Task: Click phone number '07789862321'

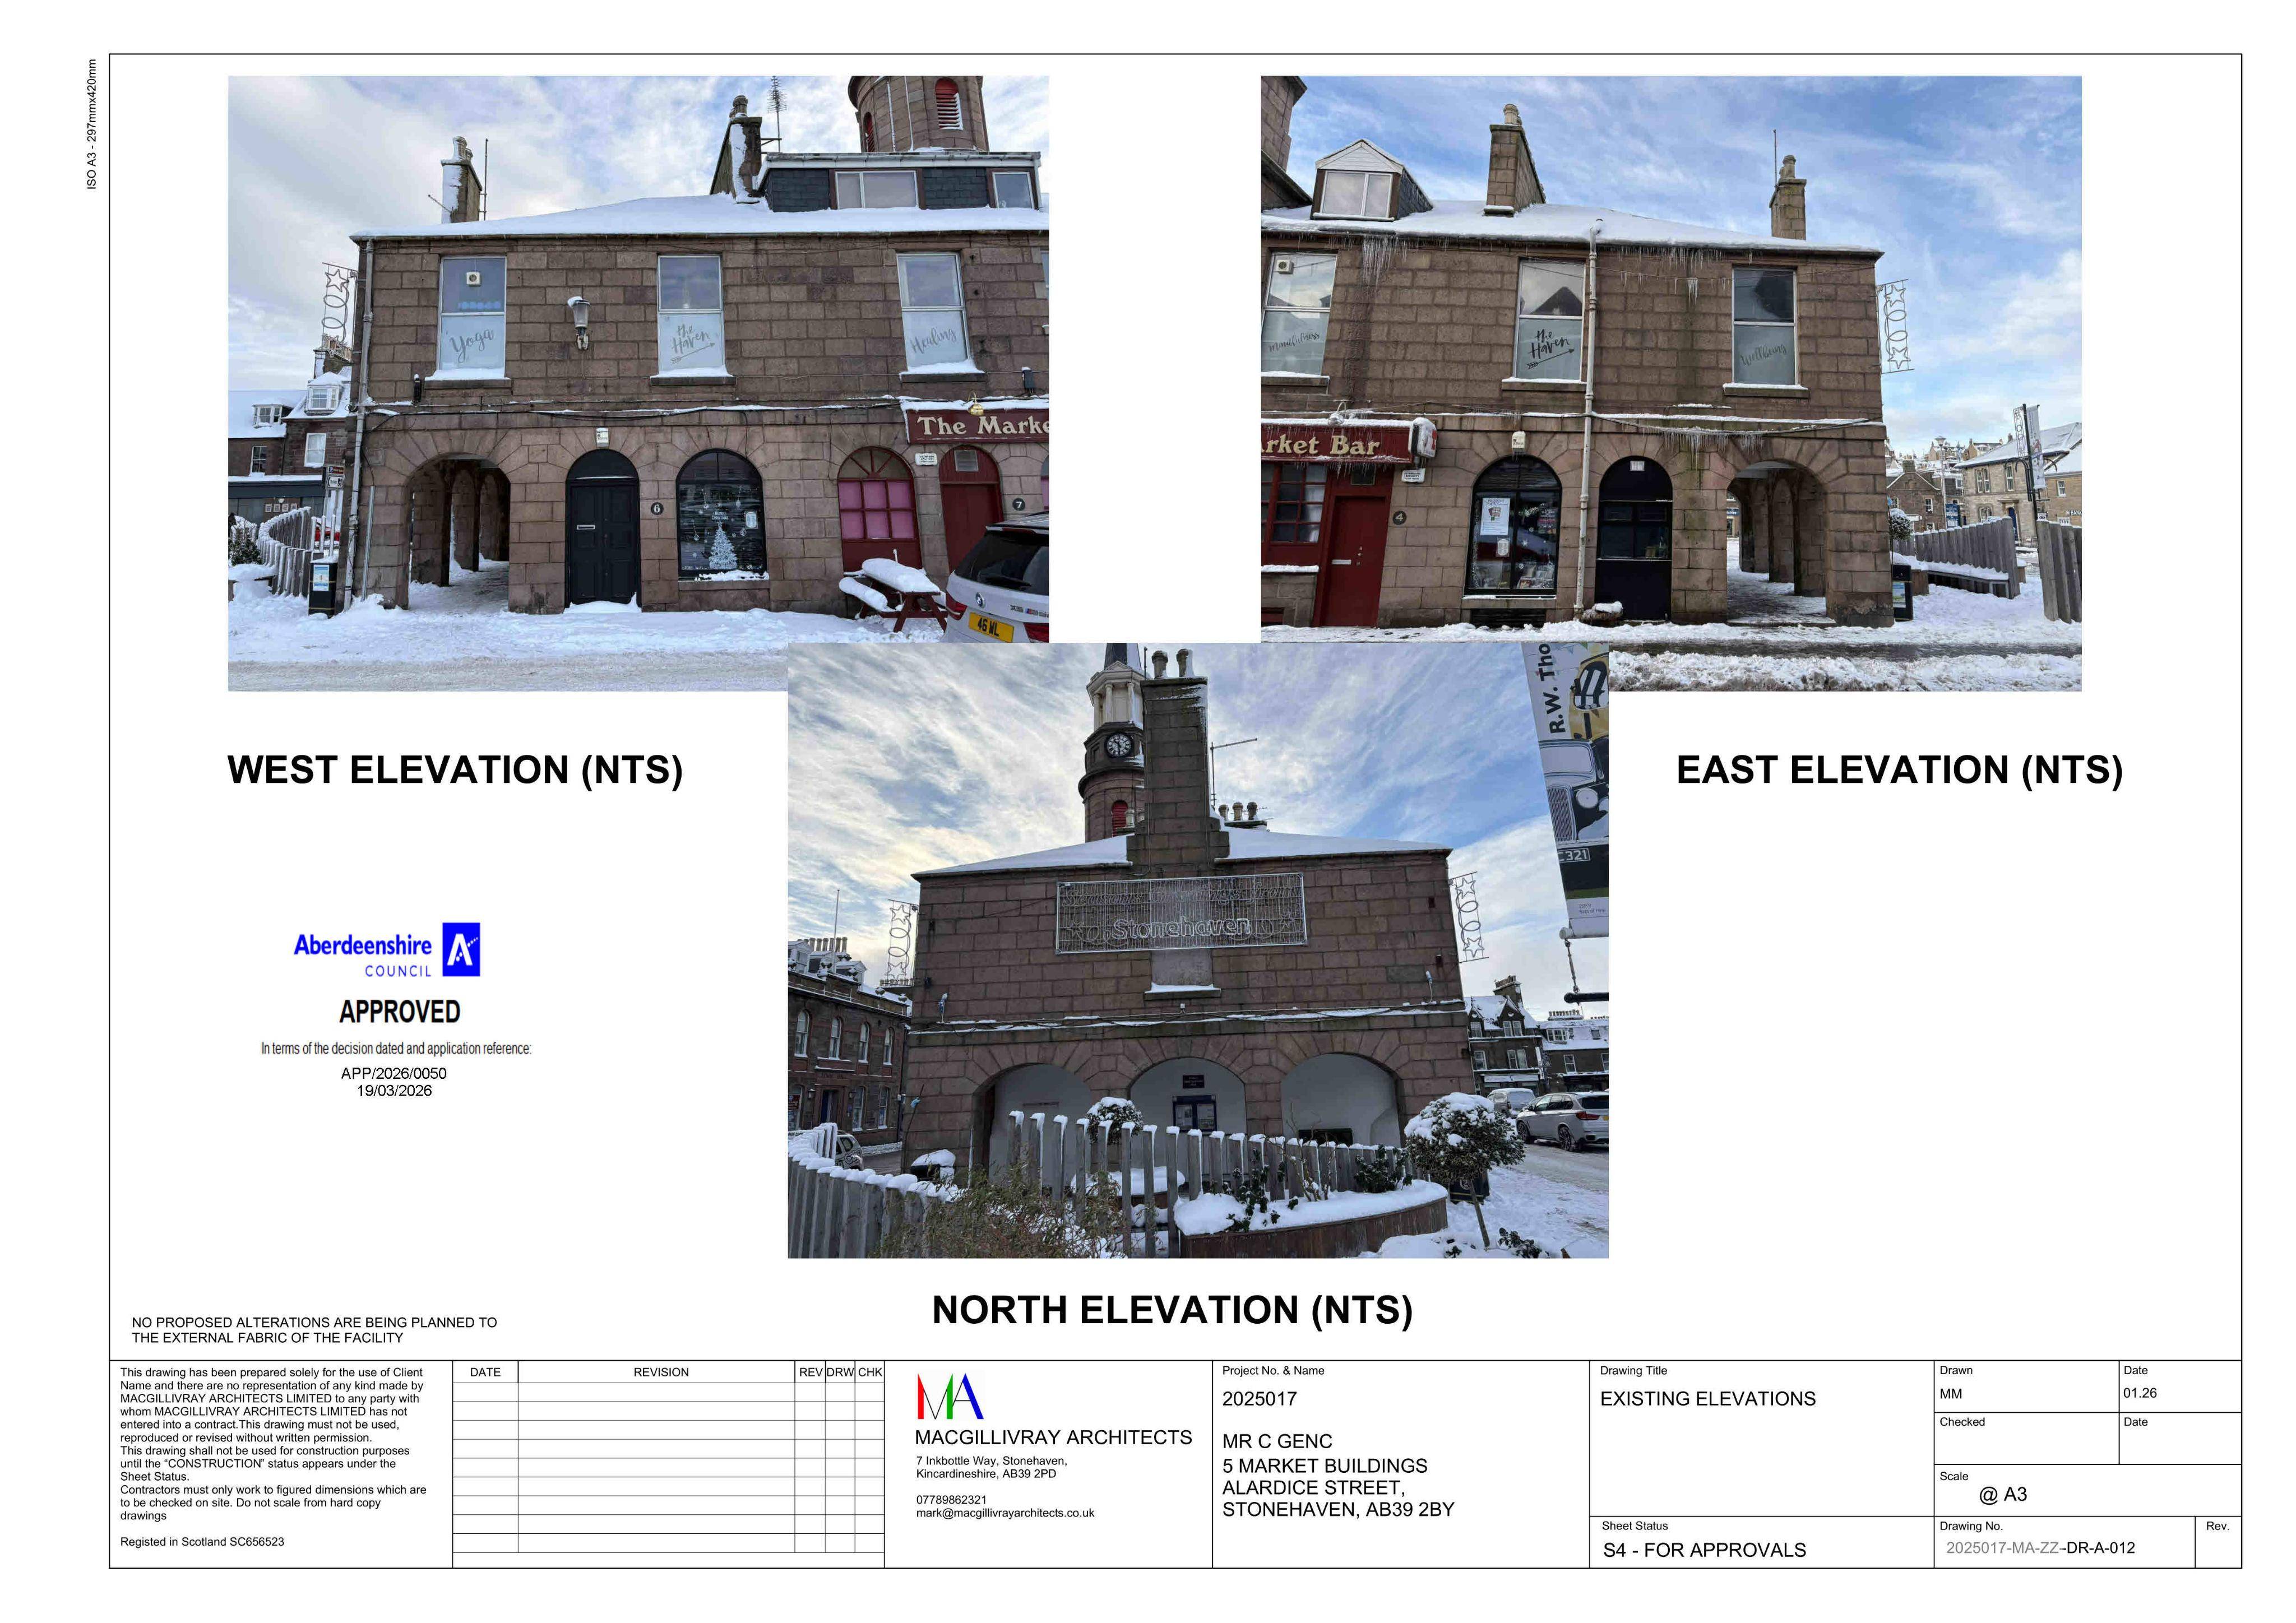Action: coord(951,1500)
